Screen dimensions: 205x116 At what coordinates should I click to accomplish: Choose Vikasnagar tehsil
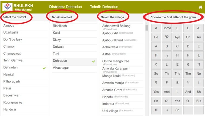pyautogui.click(x=61, y=68)
